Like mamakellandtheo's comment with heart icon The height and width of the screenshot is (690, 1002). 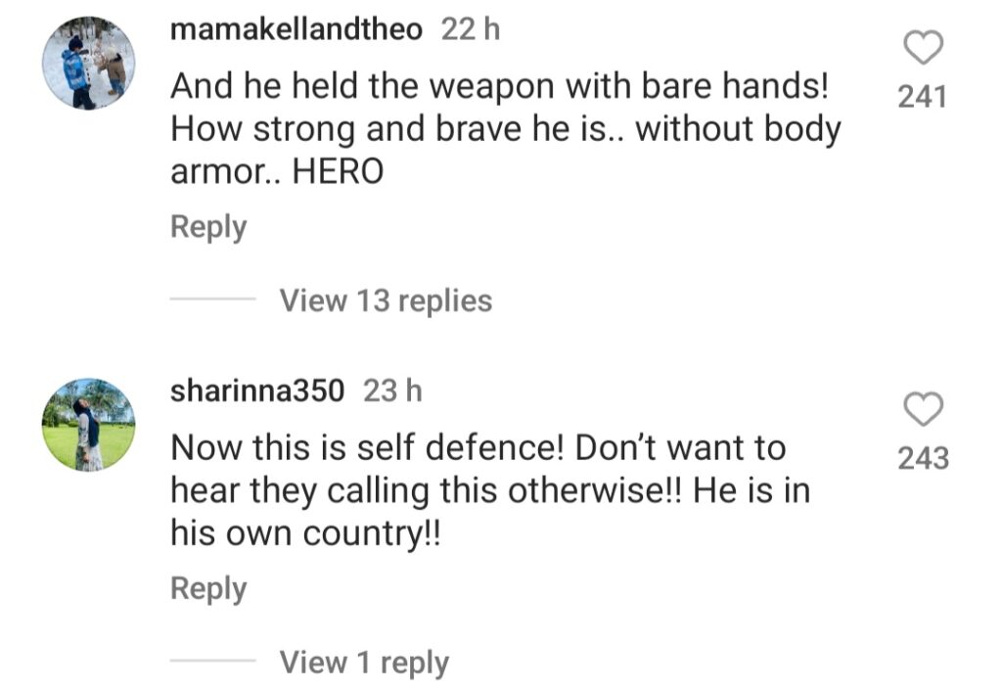(923, 48)
